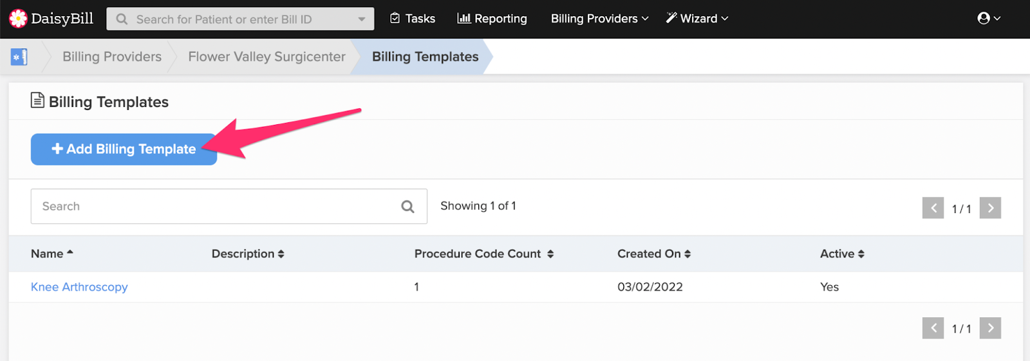Open the patient search dropdown arrow
The width and height of the screenshot is (1030, 361).
(362, 19)
